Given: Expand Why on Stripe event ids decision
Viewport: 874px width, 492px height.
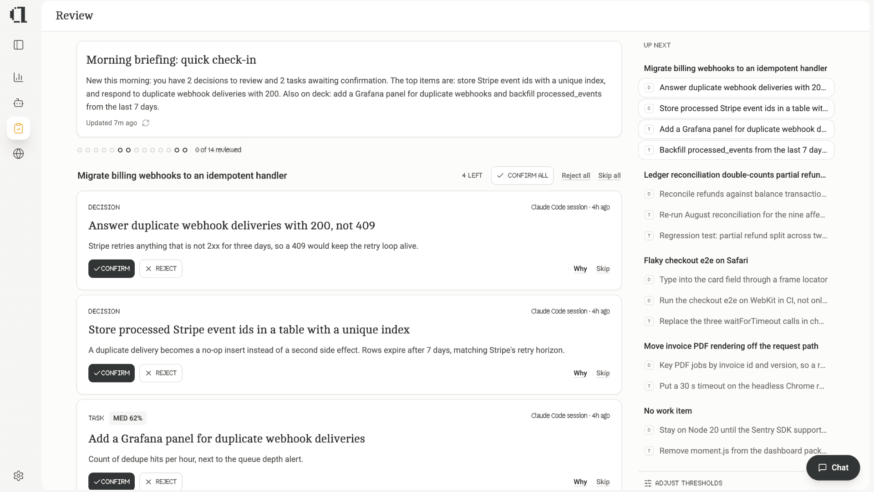Looking at the screenshot, I should coord(580,373).
